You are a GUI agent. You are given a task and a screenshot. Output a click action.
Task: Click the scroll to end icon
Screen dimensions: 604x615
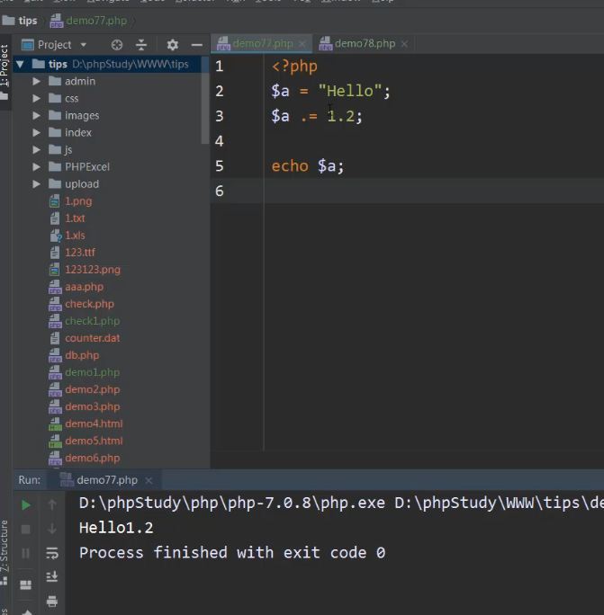pyautogui.click(x=52, y=576)
